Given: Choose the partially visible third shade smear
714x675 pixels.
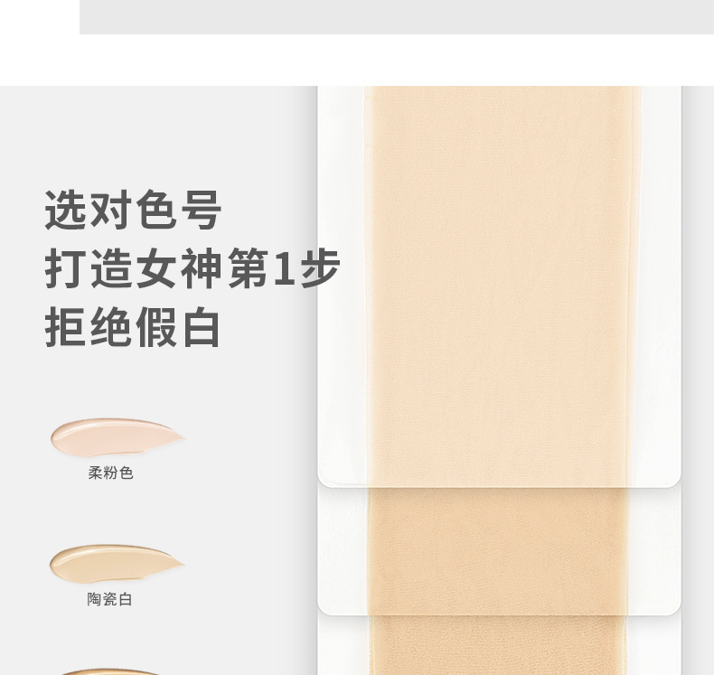Looking at the screenshot, I should click(x=109, y=671).
